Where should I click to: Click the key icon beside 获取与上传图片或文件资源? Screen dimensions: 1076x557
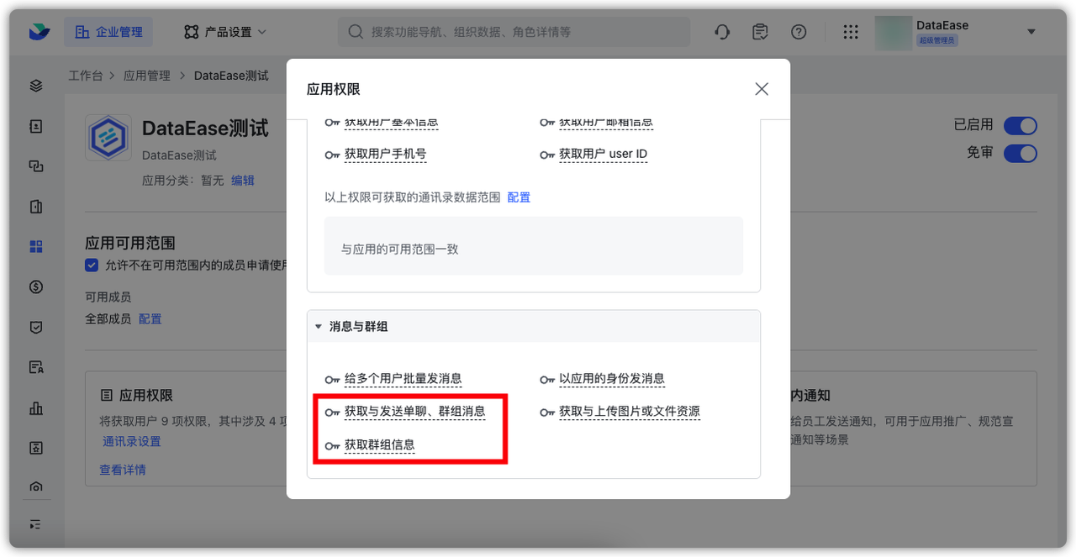point(547,412)
